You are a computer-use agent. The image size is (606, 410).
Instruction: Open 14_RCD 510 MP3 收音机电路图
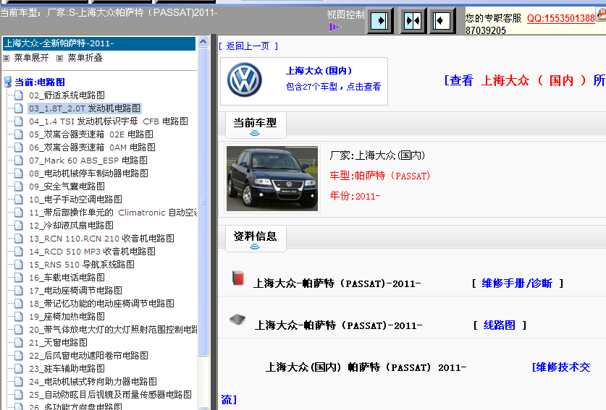coord(92,252)
